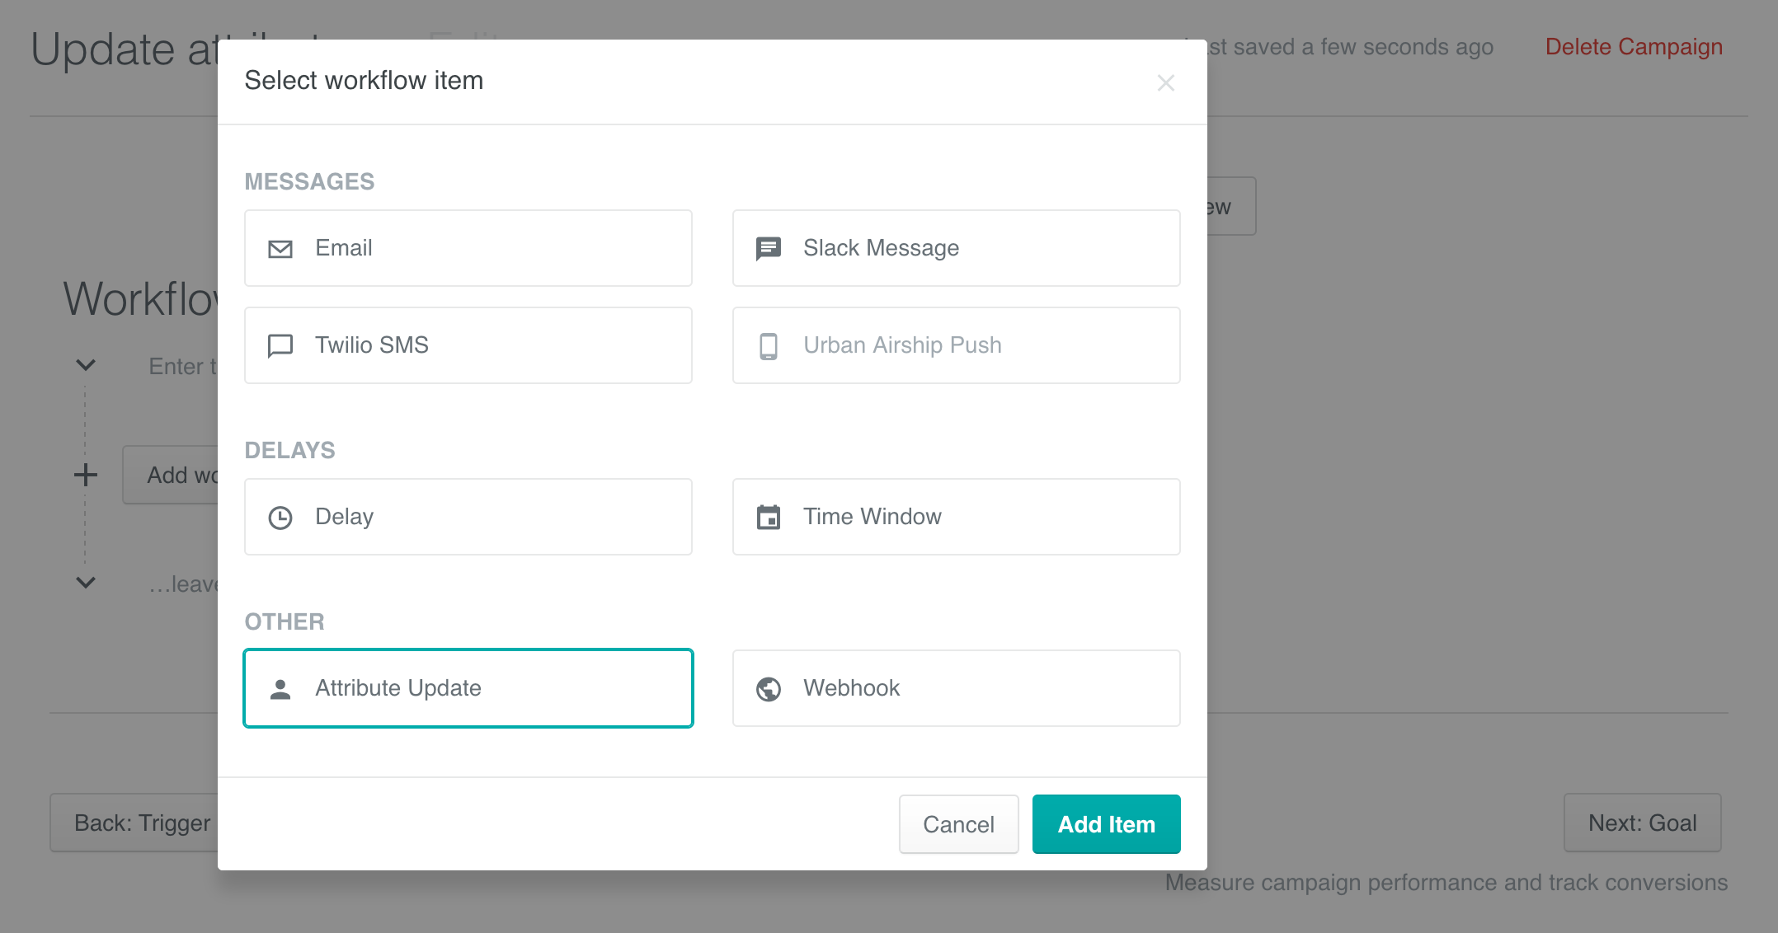Viewport: 1778px width, 933px height.
Task: Click the Webhook globe icon
Action: click(769, 688)
